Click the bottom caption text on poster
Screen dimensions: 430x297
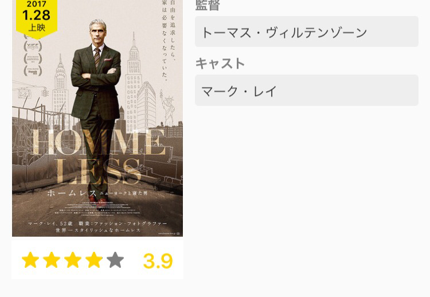pyautogui.click(x=97, y=227)
